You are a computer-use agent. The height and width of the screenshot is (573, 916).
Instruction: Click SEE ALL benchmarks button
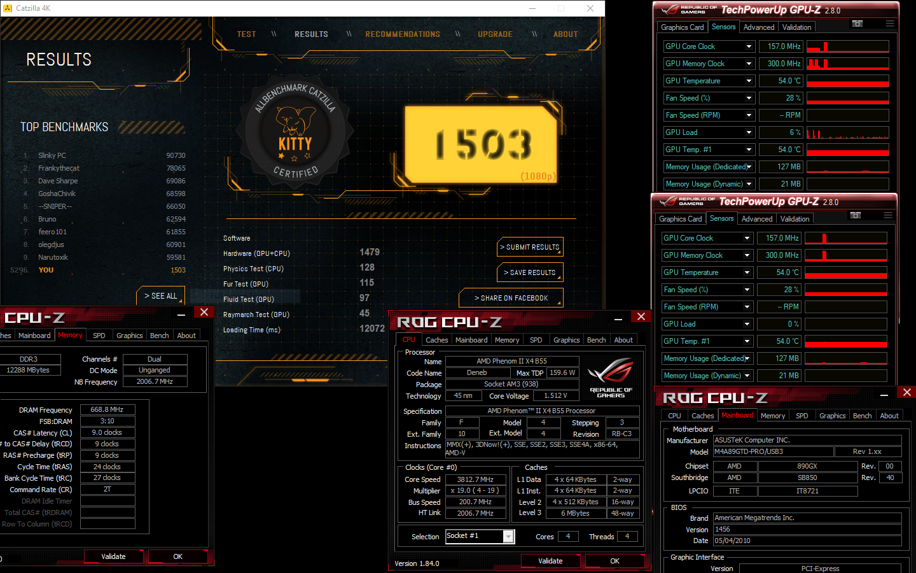tap(160, 296)
